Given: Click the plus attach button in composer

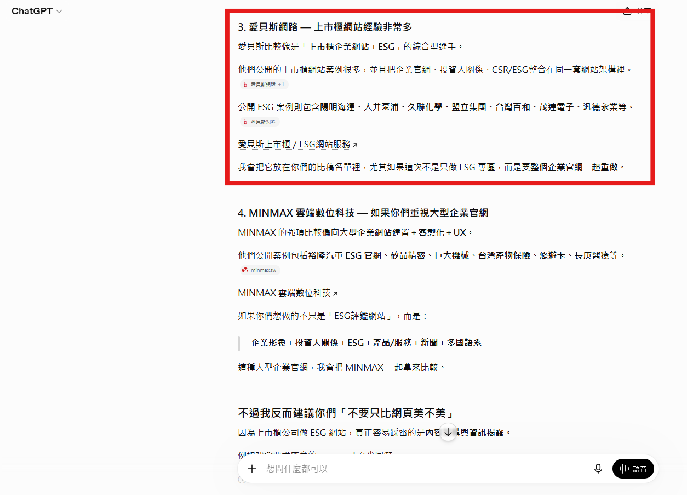Looking at the screenshot, I should tap(252, 469).
